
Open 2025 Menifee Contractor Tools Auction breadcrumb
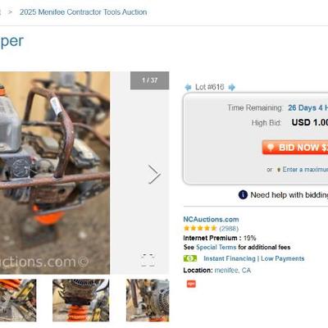(x=83, y=12)
